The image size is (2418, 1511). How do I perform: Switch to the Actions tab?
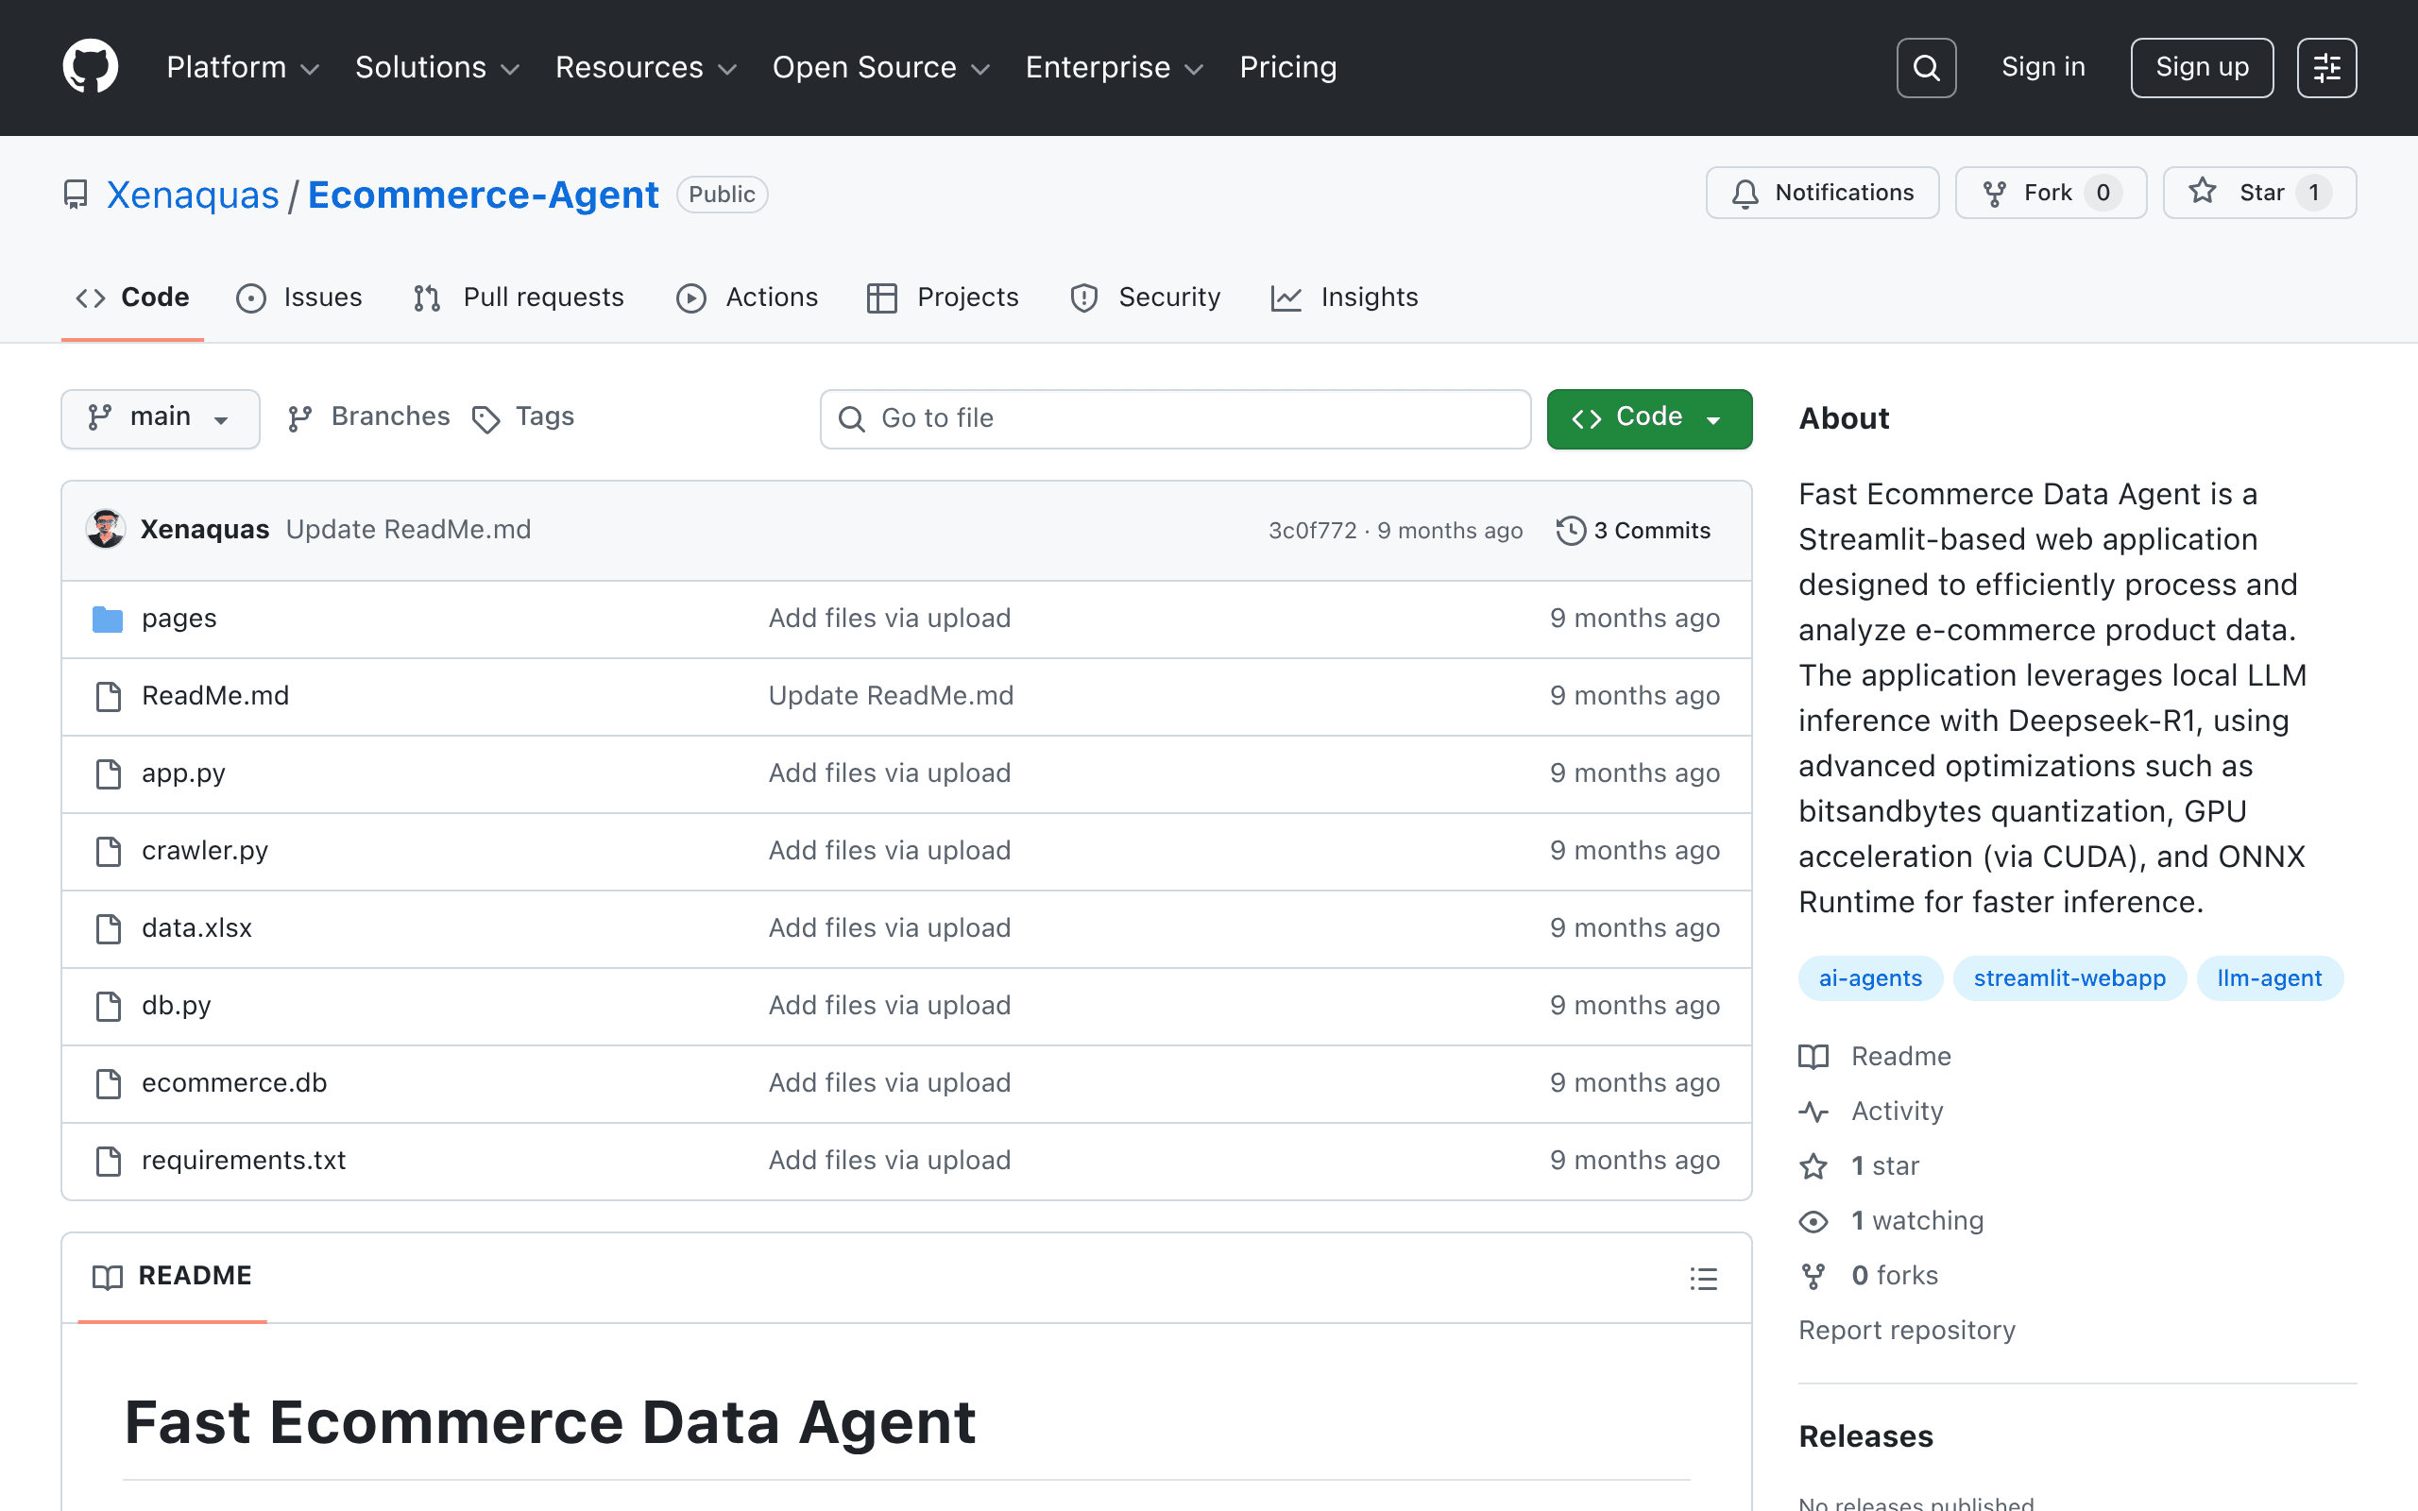[x=747, y=297]
